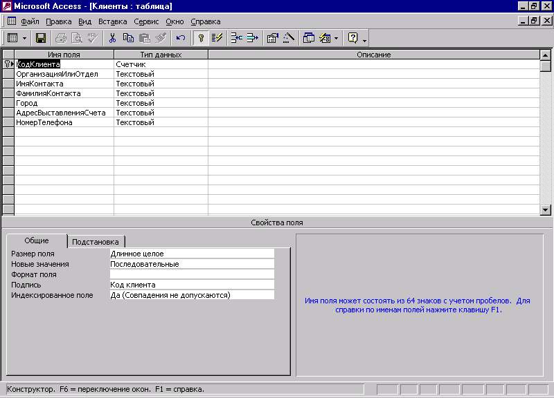Open the Правка menu
This screenshot has height=398, width=554.
point(59,21)
